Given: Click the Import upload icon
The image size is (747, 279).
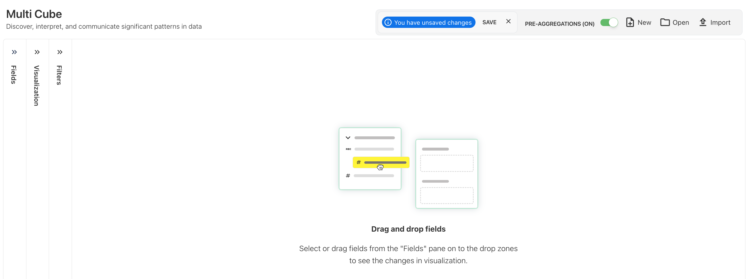Looking at the screenshot, I should (703, 22).
